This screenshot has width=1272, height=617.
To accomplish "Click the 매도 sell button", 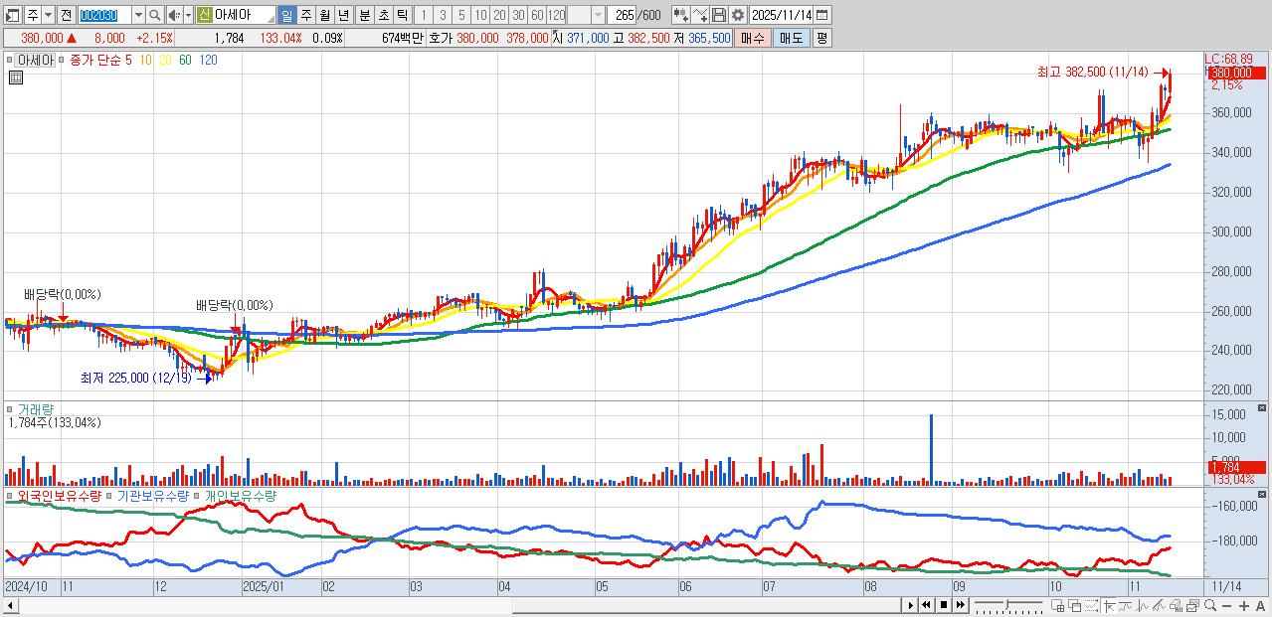I will click(x=791, y=38).
